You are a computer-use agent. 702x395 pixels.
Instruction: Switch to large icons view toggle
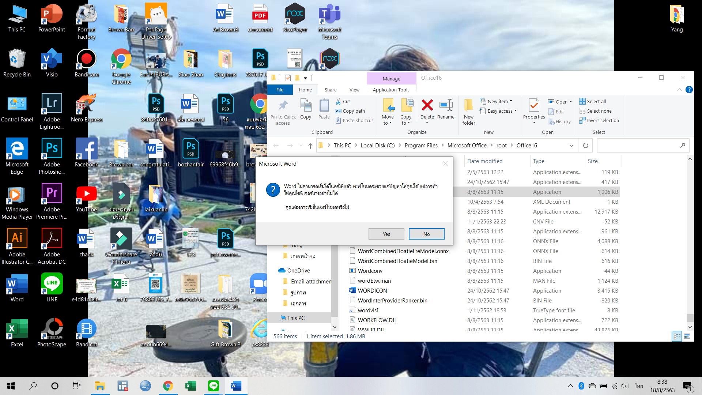click(x=687, y=336)
